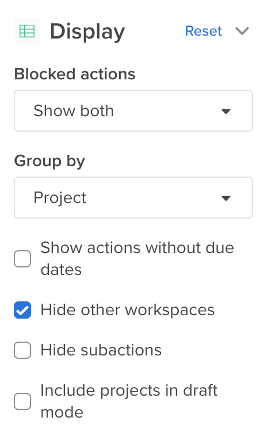Collapse the Display panel with the chevron
The height and width of the screenshot is (444, 268).
pos(242,31)
